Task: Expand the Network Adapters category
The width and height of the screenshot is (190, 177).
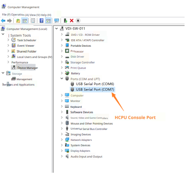Action: click(x=62, y=140)
